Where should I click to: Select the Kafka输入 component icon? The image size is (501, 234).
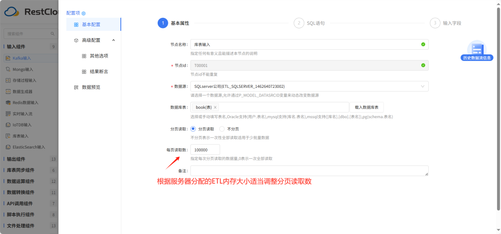[8, 58]
